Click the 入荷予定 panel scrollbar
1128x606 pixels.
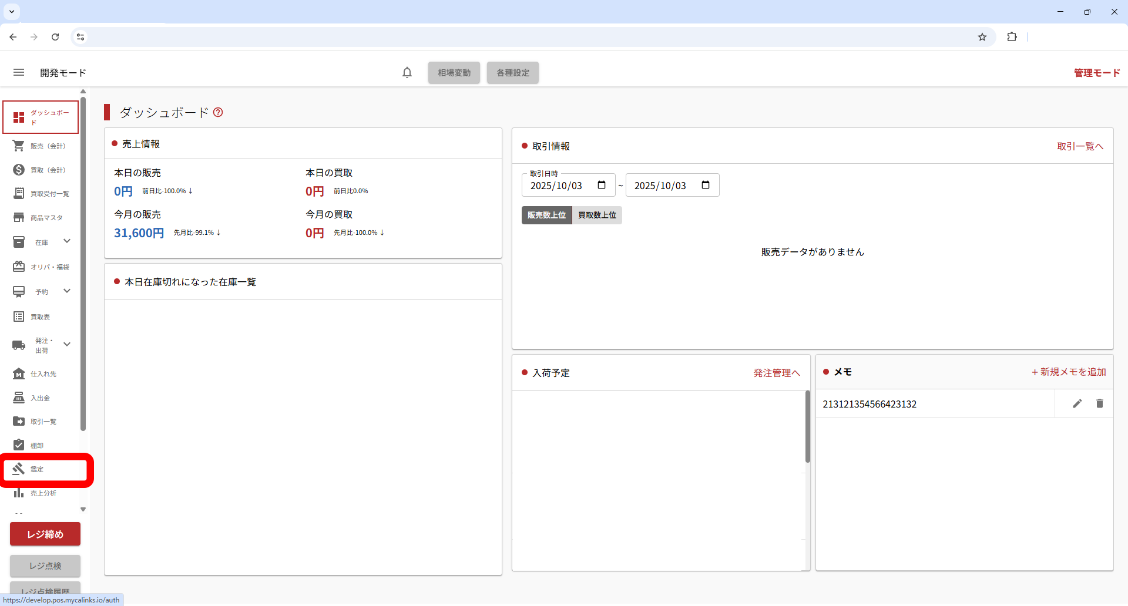pyautogui.click(x=807, y=427)
